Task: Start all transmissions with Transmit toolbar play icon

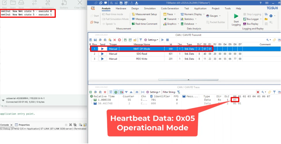Action: (x=163, y=40)
